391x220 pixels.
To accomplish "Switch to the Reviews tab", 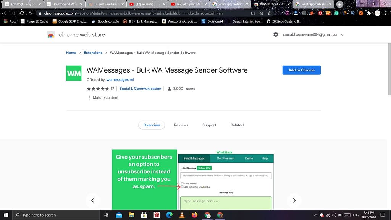I will (181, 125).
